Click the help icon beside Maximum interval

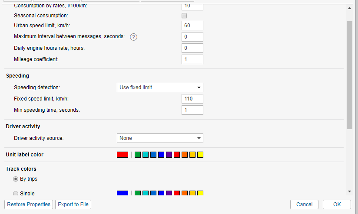[134, 37]
